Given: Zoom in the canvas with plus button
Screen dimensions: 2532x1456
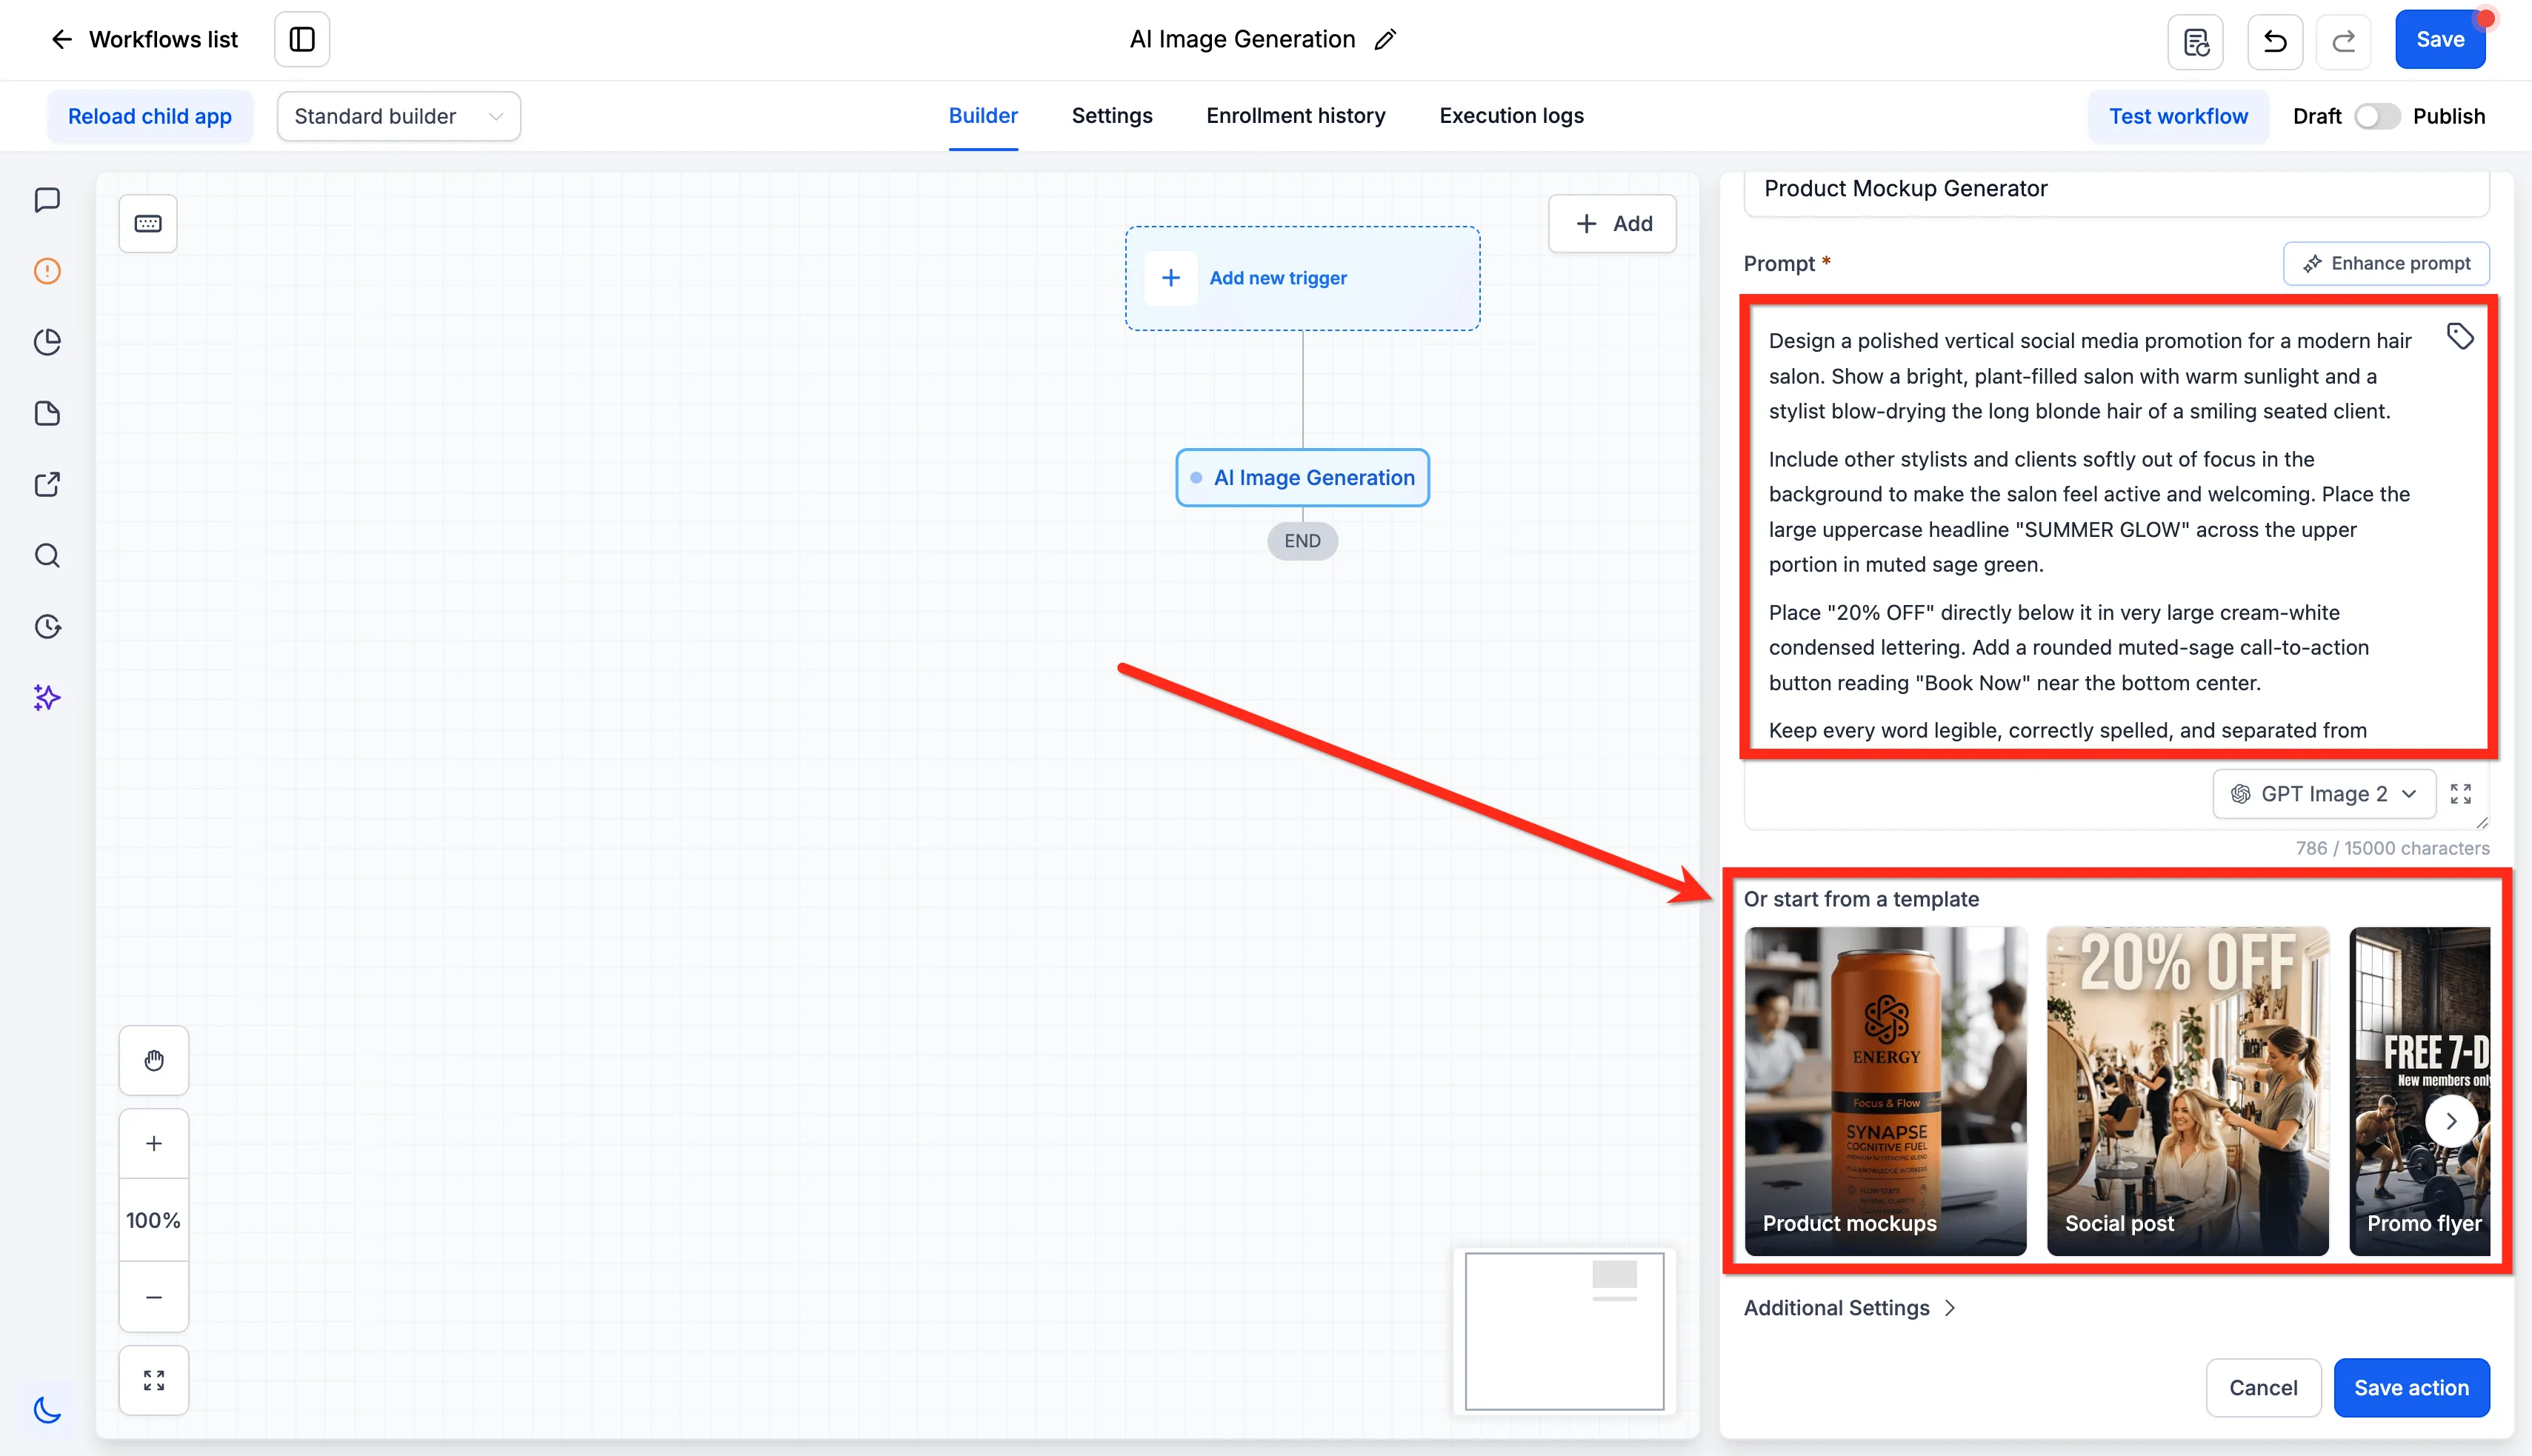Looking at the screenshot, I should pyautogui.click(x=154, y=1143).
